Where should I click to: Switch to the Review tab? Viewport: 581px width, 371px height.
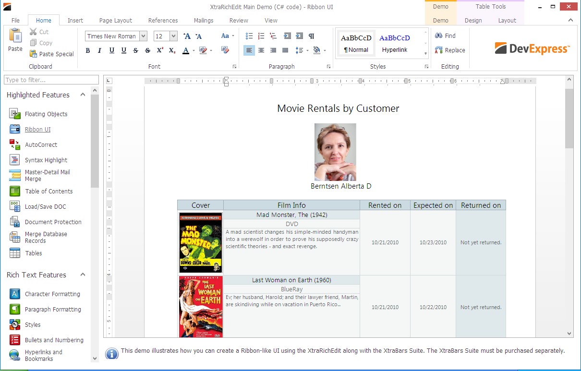point(239,20)
